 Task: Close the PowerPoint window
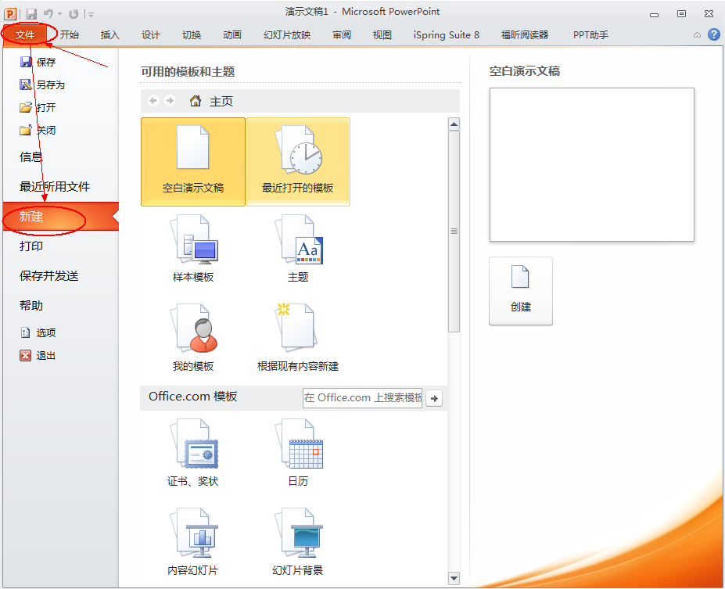tap(709, 14)
